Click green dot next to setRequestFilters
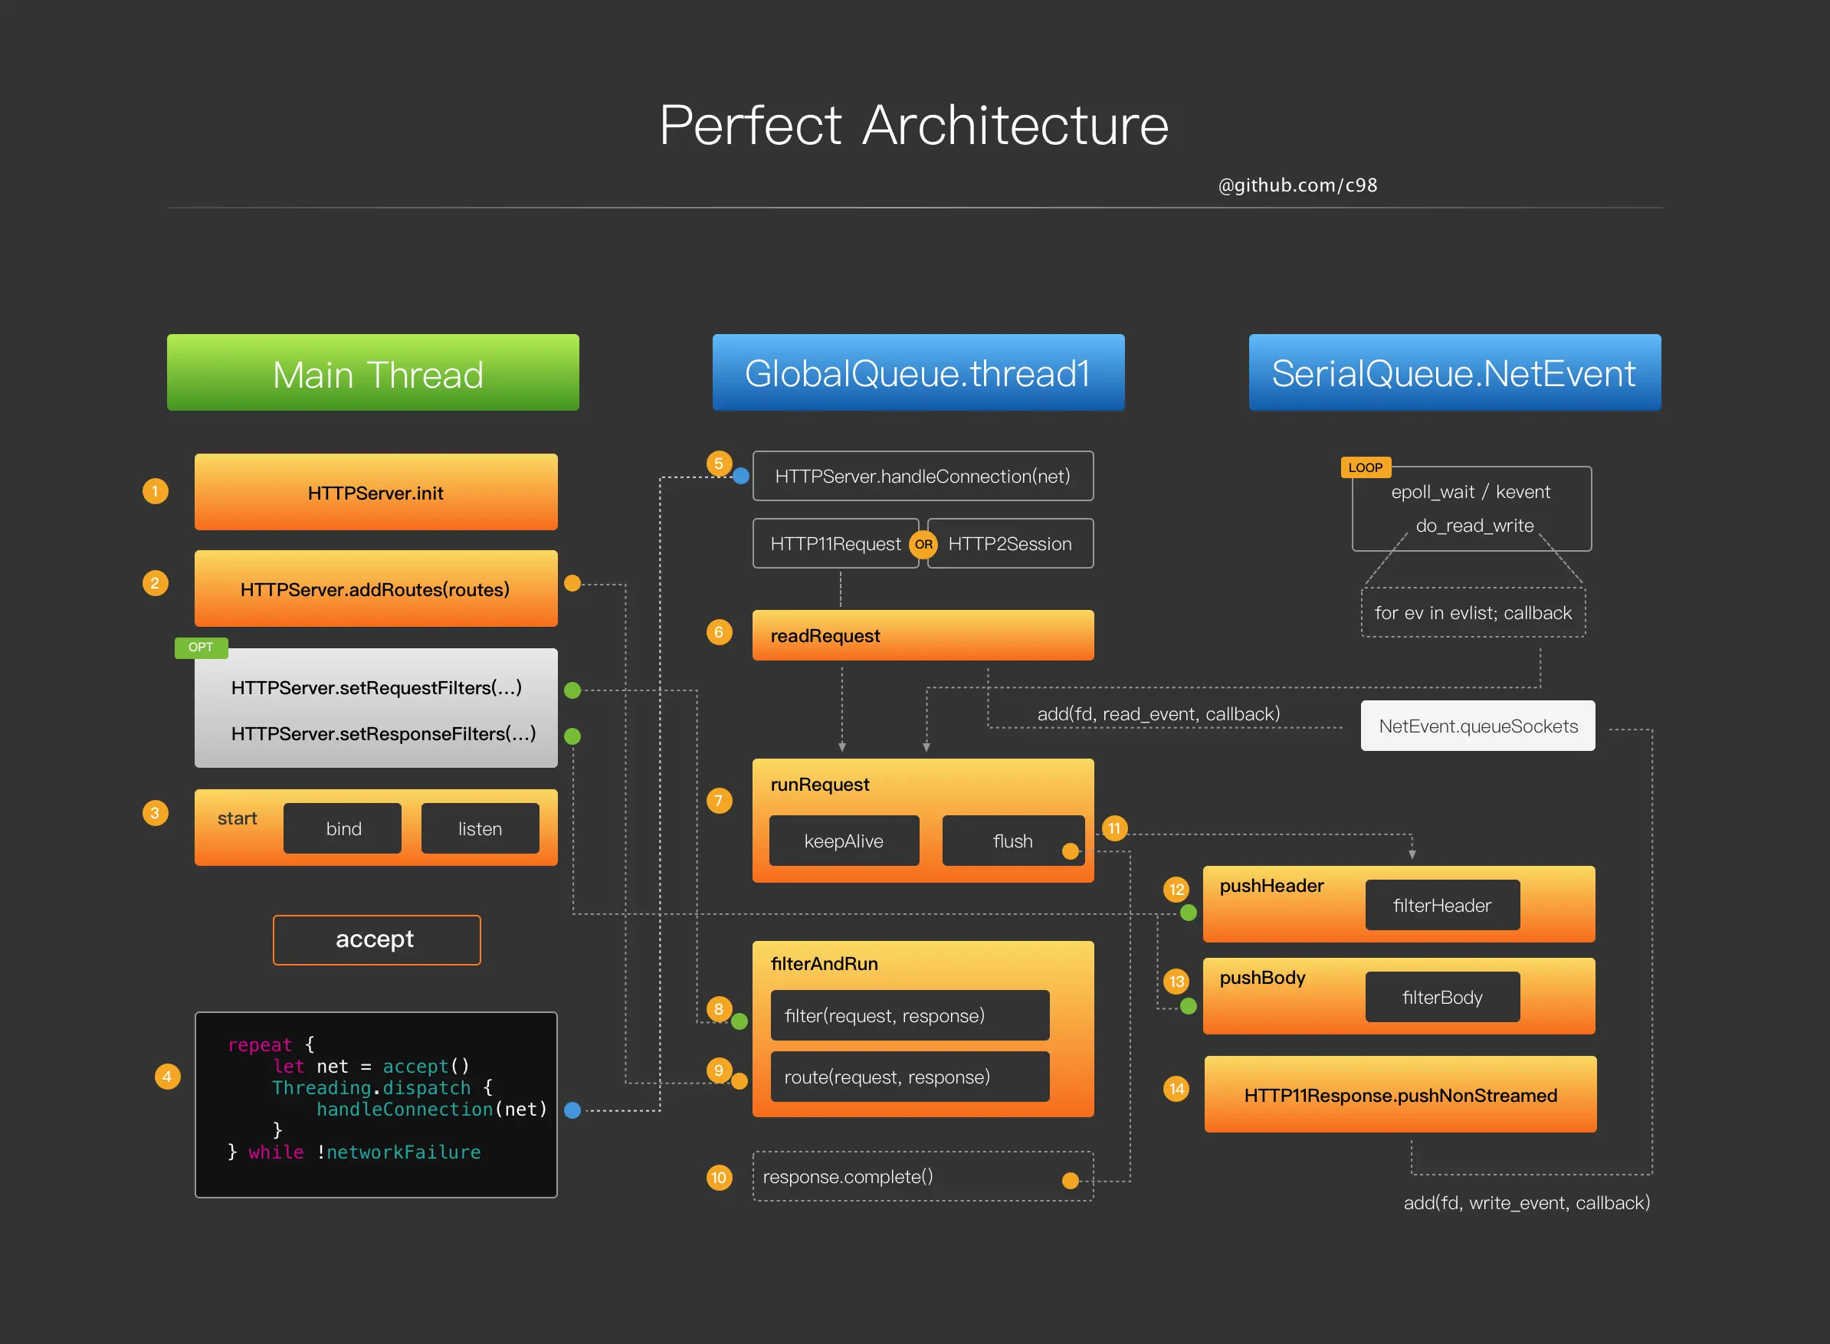The height and width of the screenshot is (1344, 1830). (x=572, y=690)
